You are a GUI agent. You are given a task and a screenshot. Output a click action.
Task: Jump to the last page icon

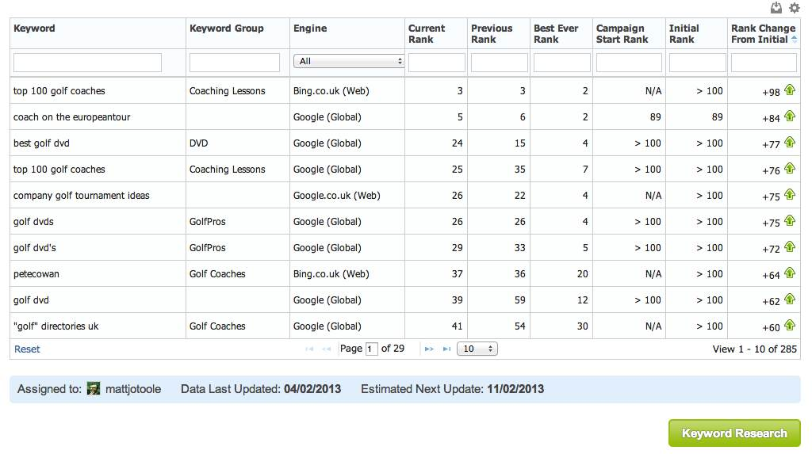446,349
